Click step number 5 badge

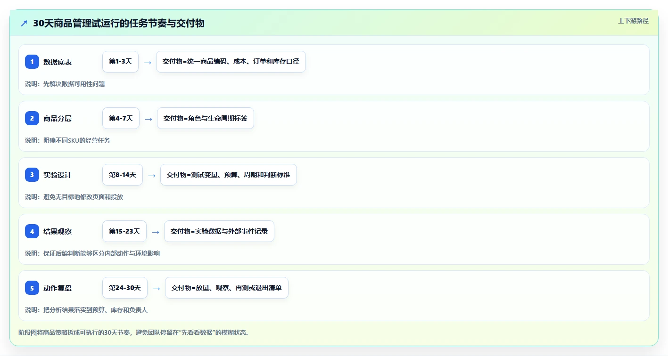[x=32, y=288]
